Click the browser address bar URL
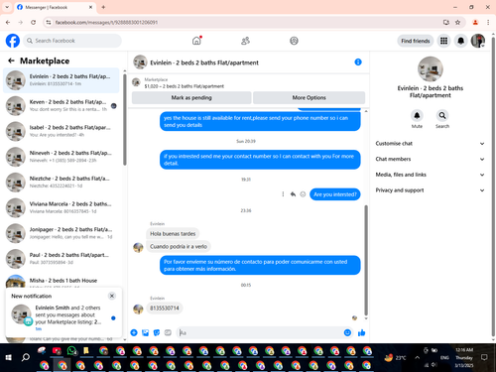This screenshot has height=372, width=496. click(x=106, y=22)
